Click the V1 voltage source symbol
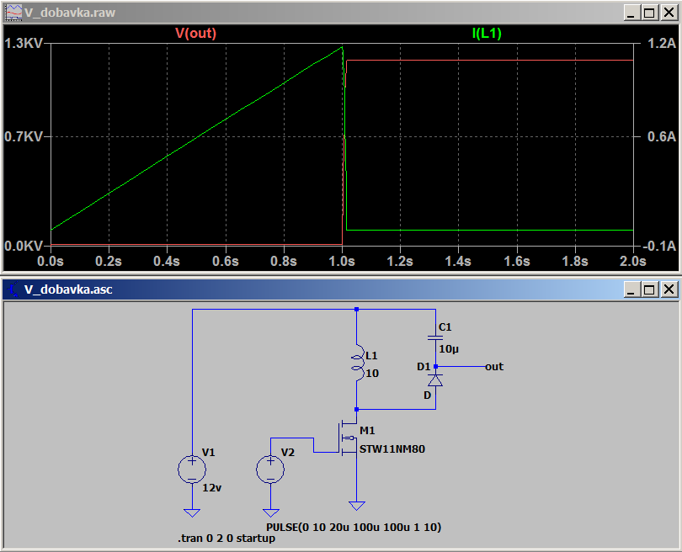Viewport: 682px width, 552px height. (x=192, y=469)
